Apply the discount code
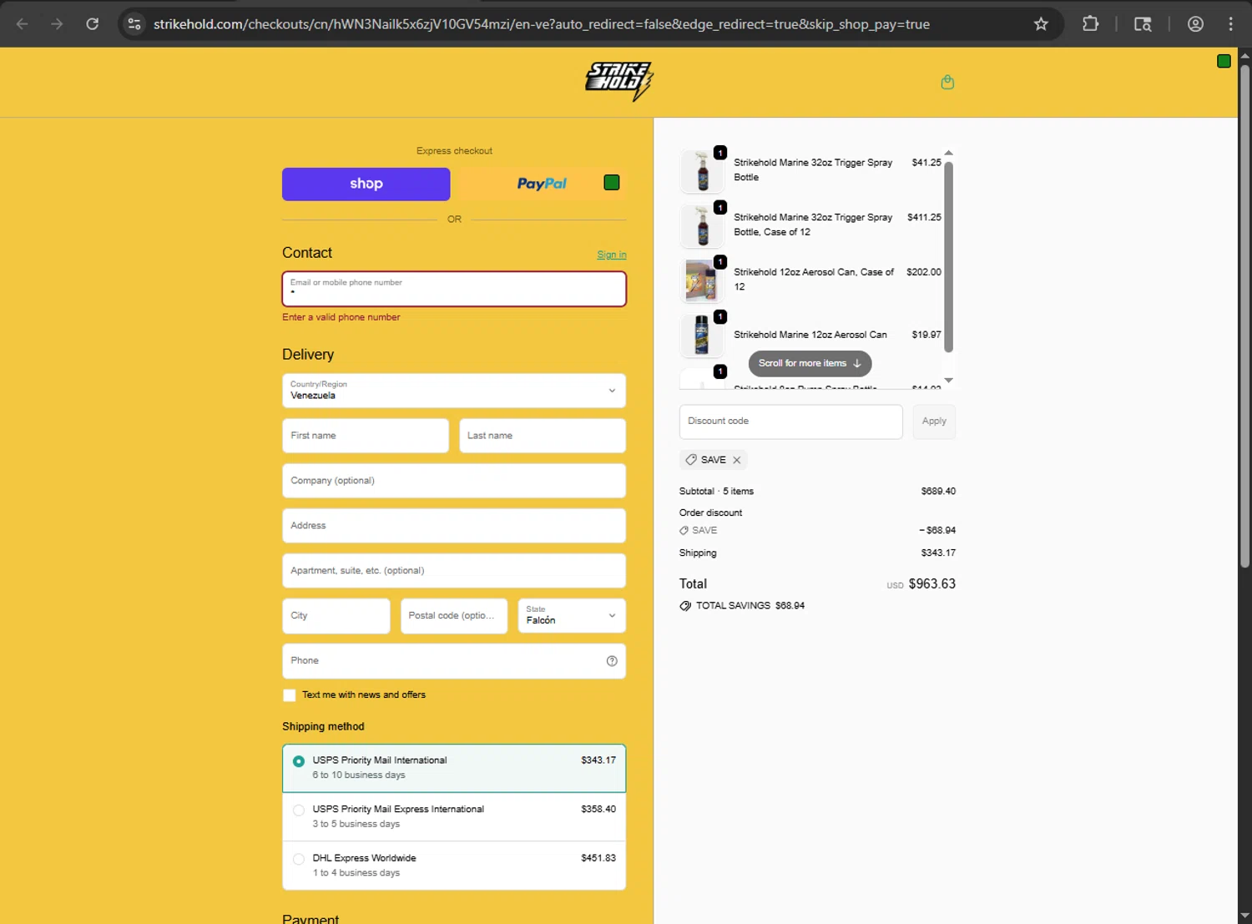This screenshot has height=924, width=1252. pyautogui.click(x=934, y=422)
